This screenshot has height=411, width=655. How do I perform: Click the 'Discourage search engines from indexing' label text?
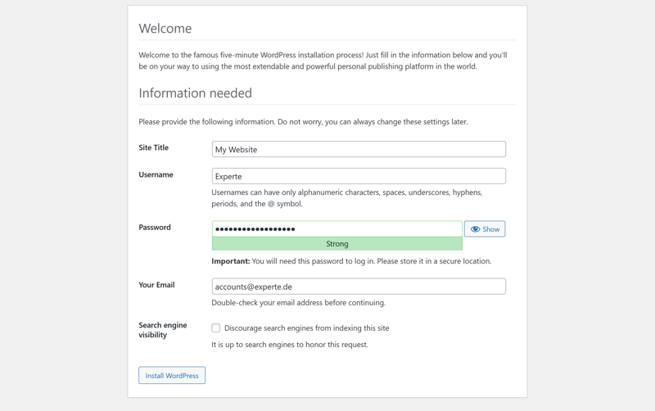coord(306,328)
